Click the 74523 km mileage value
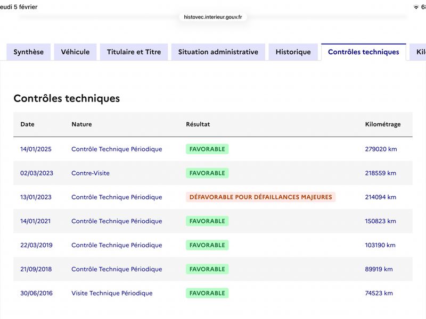 tap(379, 293)
